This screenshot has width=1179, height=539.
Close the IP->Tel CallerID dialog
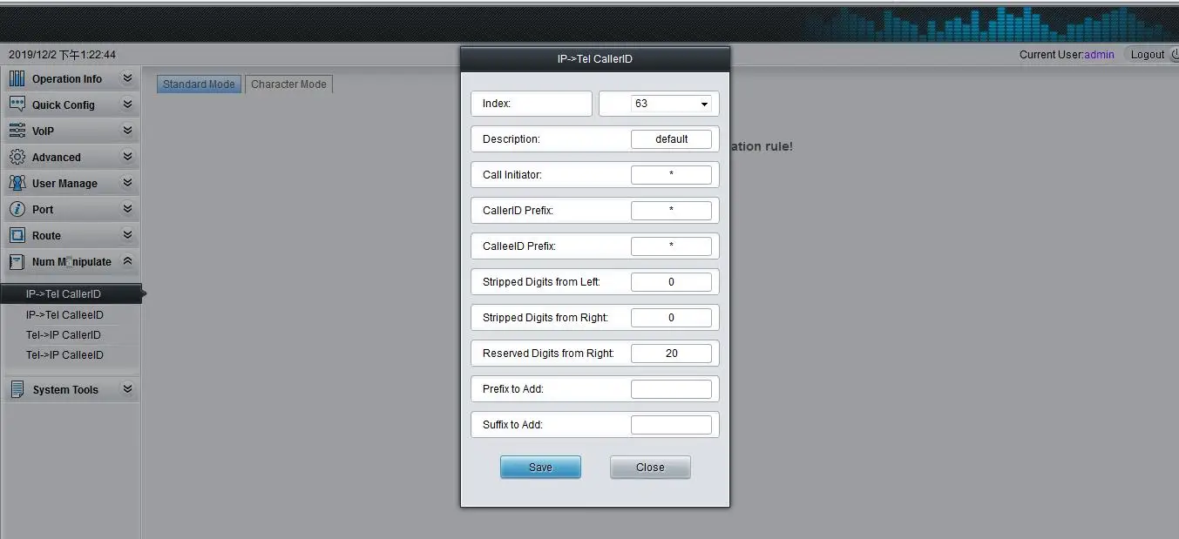pyautogui.click(x=650, y=468)
